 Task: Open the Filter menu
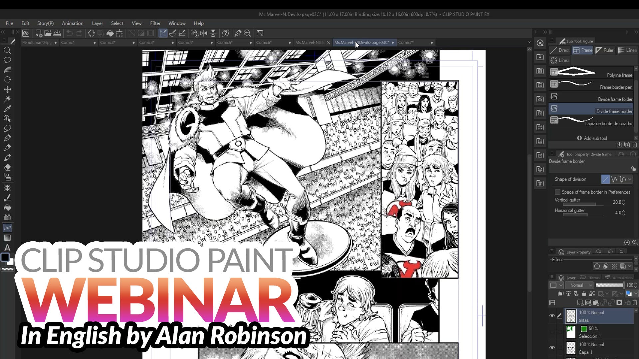(155, 23)
